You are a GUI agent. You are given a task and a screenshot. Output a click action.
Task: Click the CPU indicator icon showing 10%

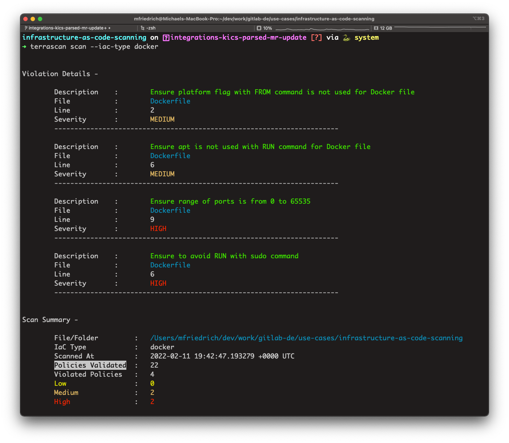pos(259,28)
